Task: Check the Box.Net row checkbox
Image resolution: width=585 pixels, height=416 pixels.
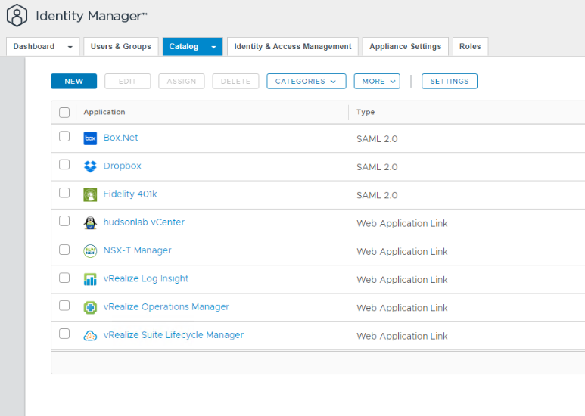Action: tap(64, 136)
